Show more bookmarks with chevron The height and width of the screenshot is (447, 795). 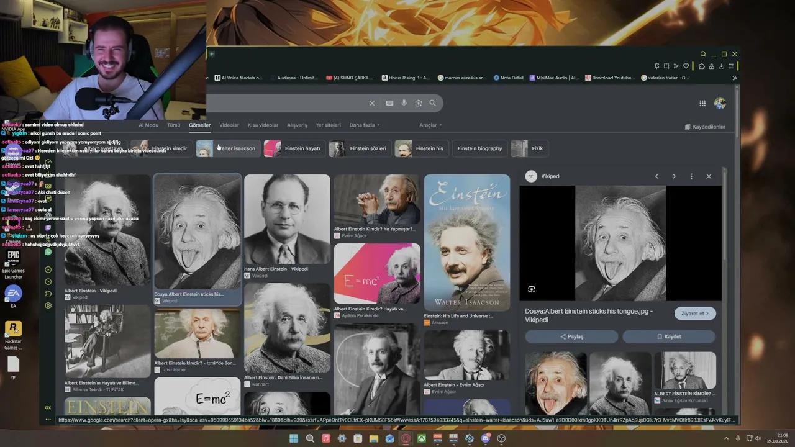735,78
